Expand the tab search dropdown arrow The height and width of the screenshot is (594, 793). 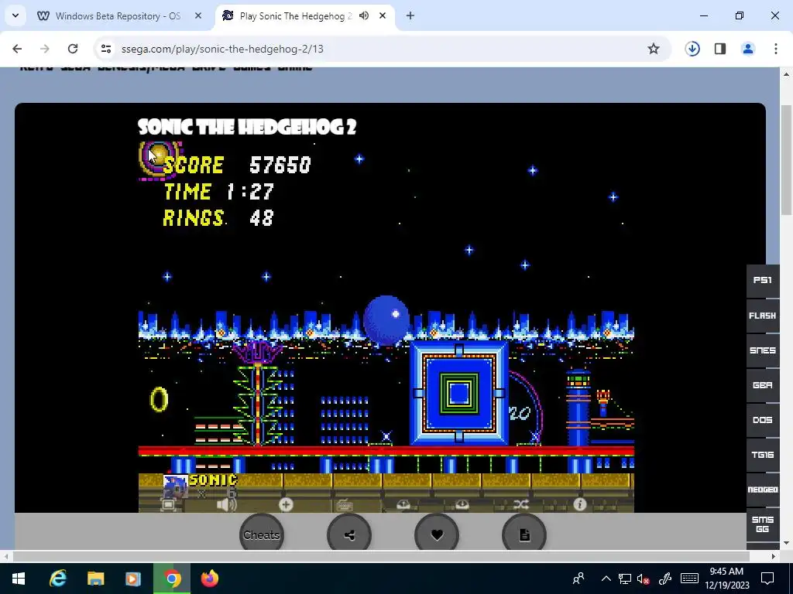point(15,15)
